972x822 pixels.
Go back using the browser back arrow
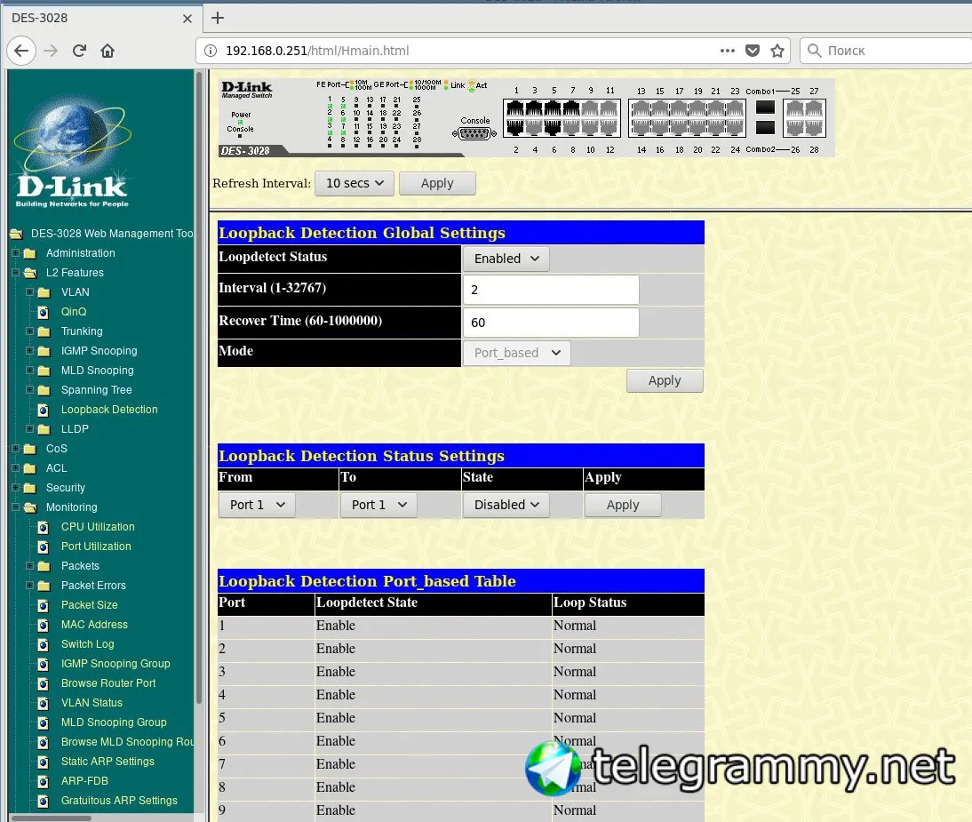21,51
